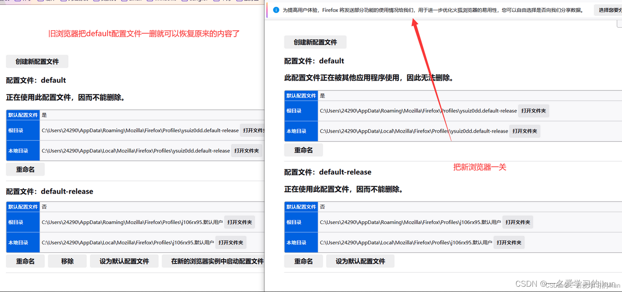Image resolution: width=622 pixels, height=292 pixels.
Task: Click Local j106rx95.默认用户 path in right window
Action: click(406, 242)
